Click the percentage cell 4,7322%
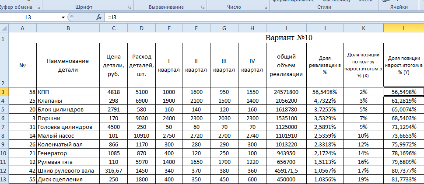Image resolution: width=424 pixels, height=184 pixels. [325, 101]
